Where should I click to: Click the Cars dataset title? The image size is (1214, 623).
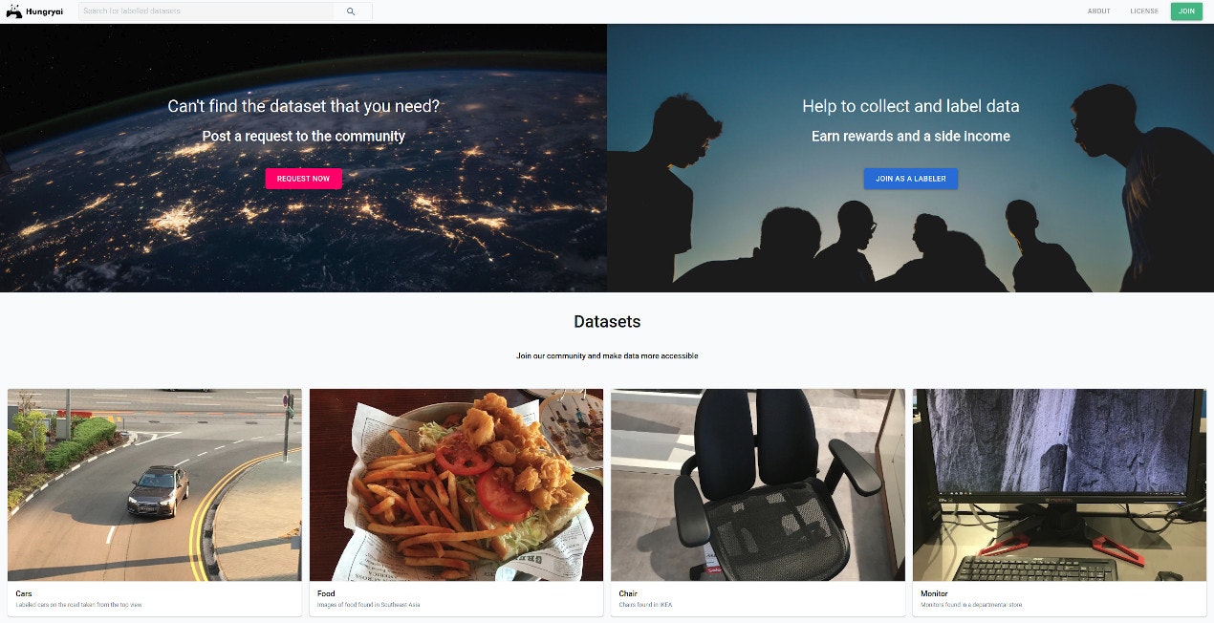click(x=24, y=593)
